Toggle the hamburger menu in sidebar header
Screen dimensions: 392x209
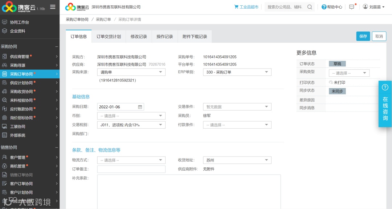(x=53, y=7)
